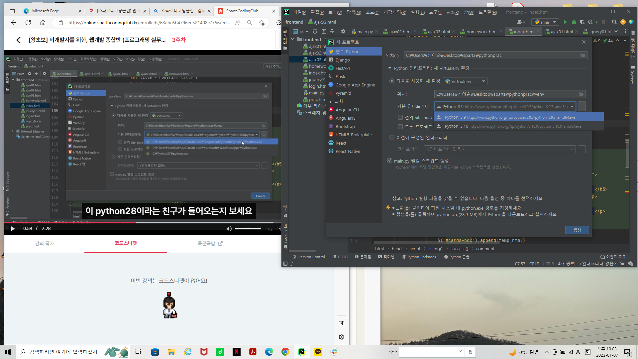Screen dimensions: 638x359
Task: Open Netflix from the taskbar
Action: point(237,352)
